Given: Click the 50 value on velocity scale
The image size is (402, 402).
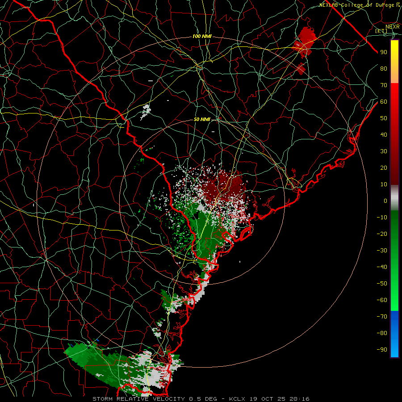Looking at the screenshot, I should 384,118.
